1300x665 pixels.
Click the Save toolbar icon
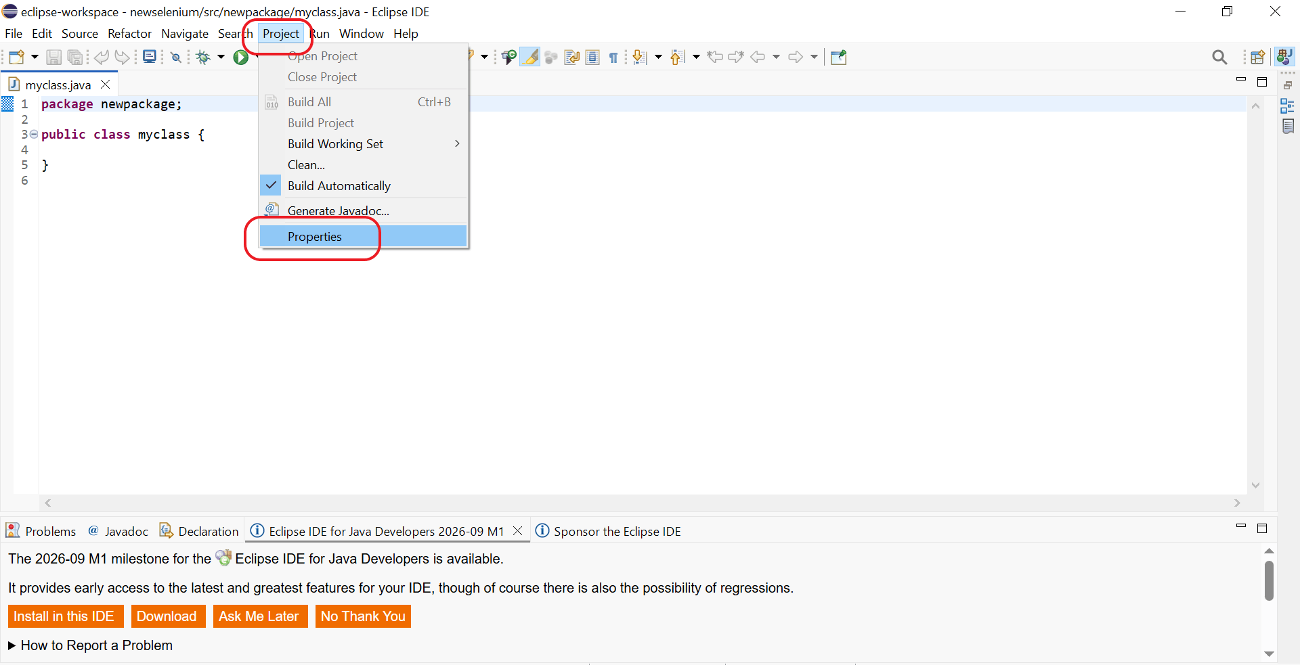[x=53, y=58]
